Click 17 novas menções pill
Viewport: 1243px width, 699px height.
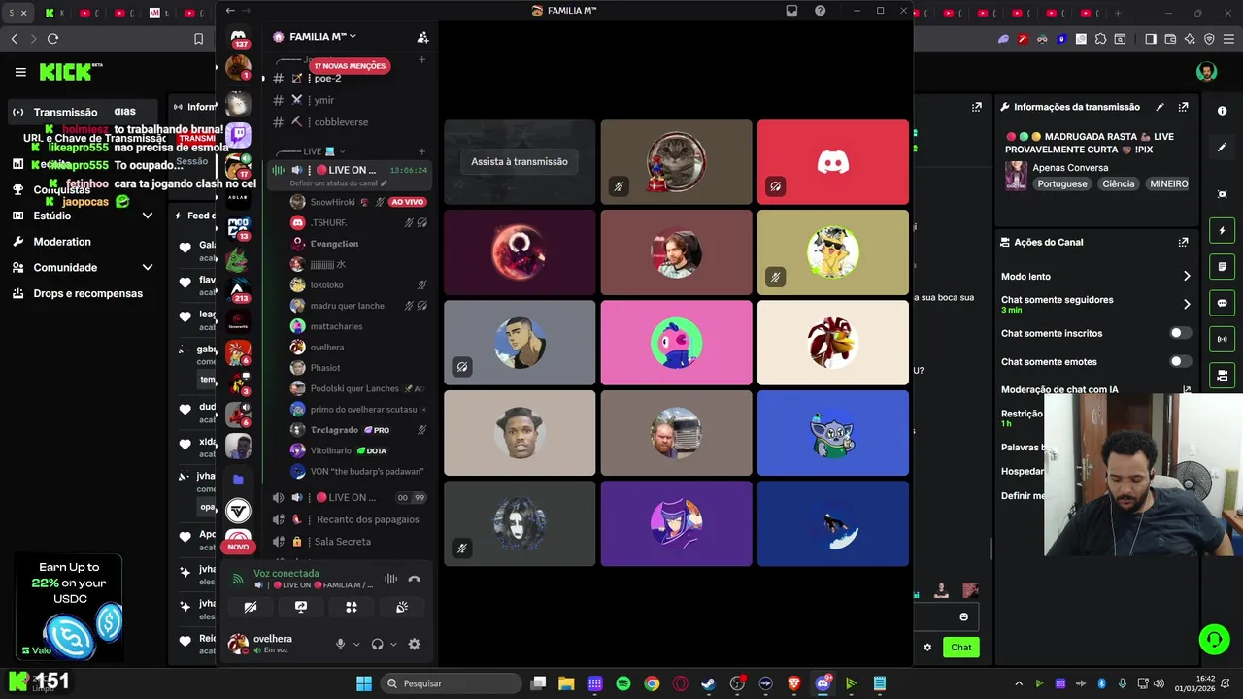(x=350, y=66)
